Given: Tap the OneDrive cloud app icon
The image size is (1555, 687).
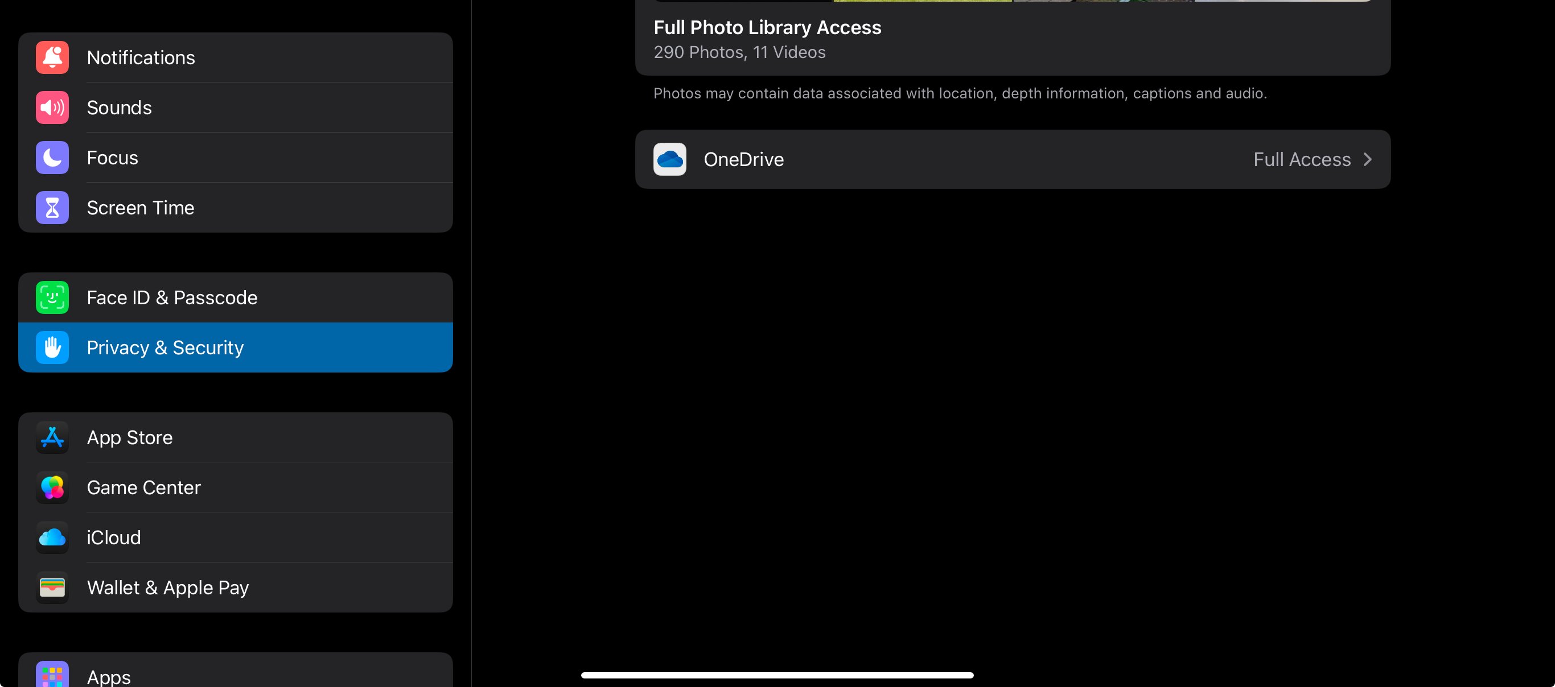Looking at the screenshot, I should [x=669, y=159].
